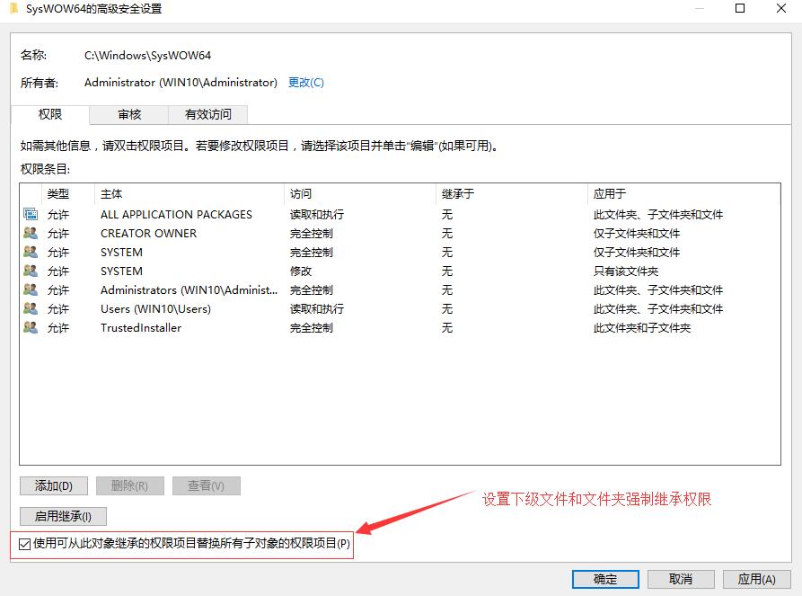
Task: Toggle 启用继承(I) inheritance setting
Action: click(x=62, y=516)
